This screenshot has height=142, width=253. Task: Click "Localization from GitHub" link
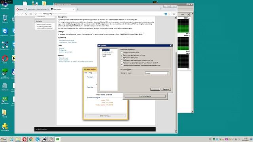(68, 42)
